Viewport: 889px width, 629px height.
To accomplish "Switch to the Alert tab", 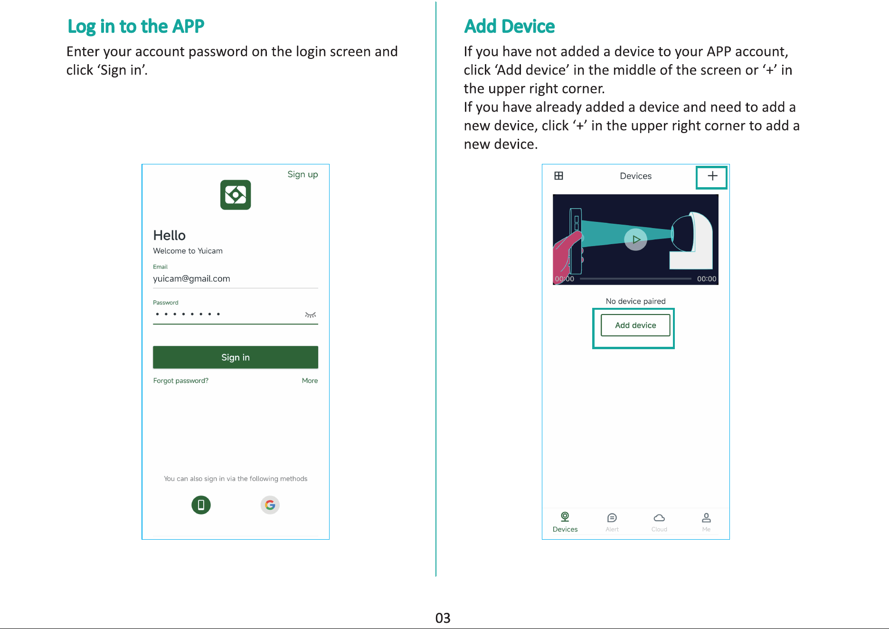I will [x=612, y=522].
